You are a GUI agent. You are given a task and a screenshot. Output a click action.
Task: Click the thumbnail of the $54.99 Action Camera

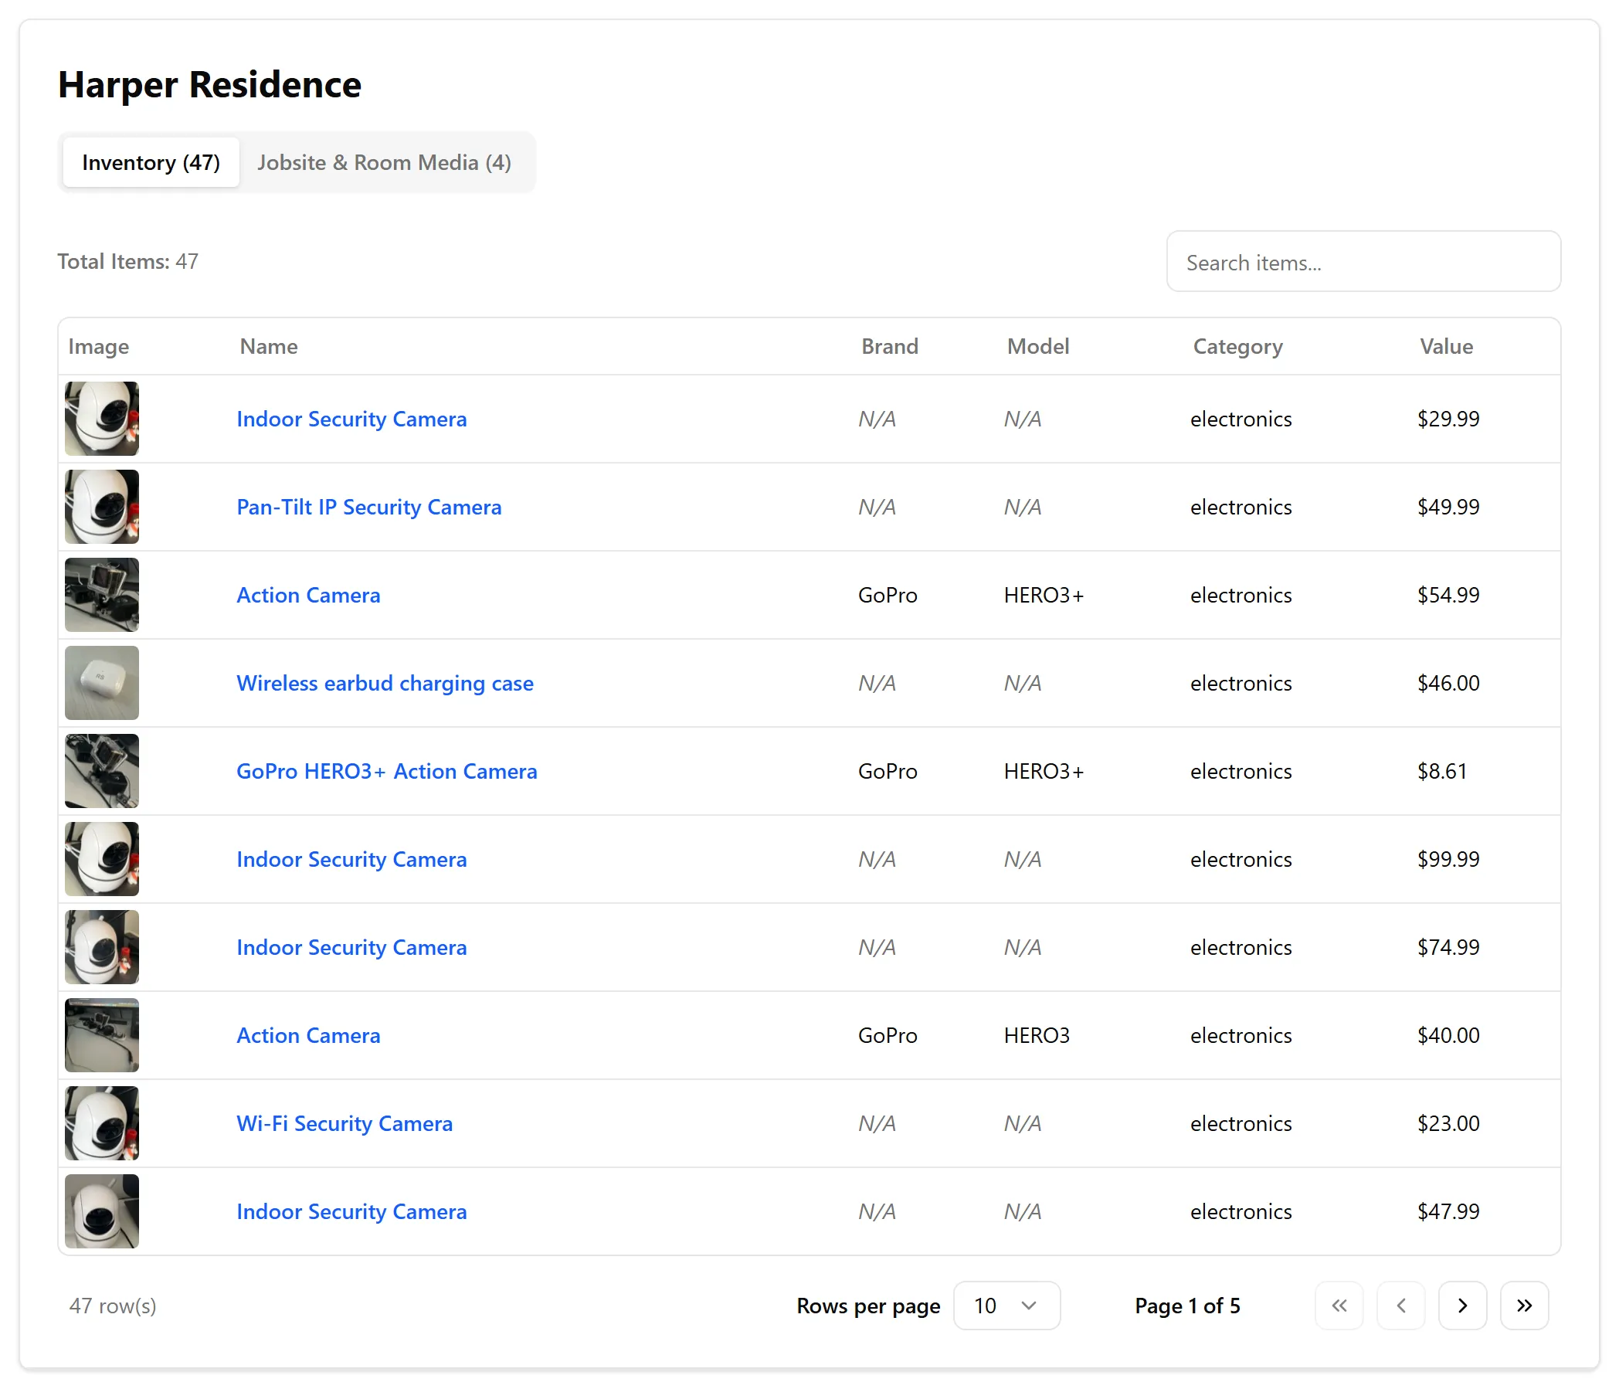102,596
